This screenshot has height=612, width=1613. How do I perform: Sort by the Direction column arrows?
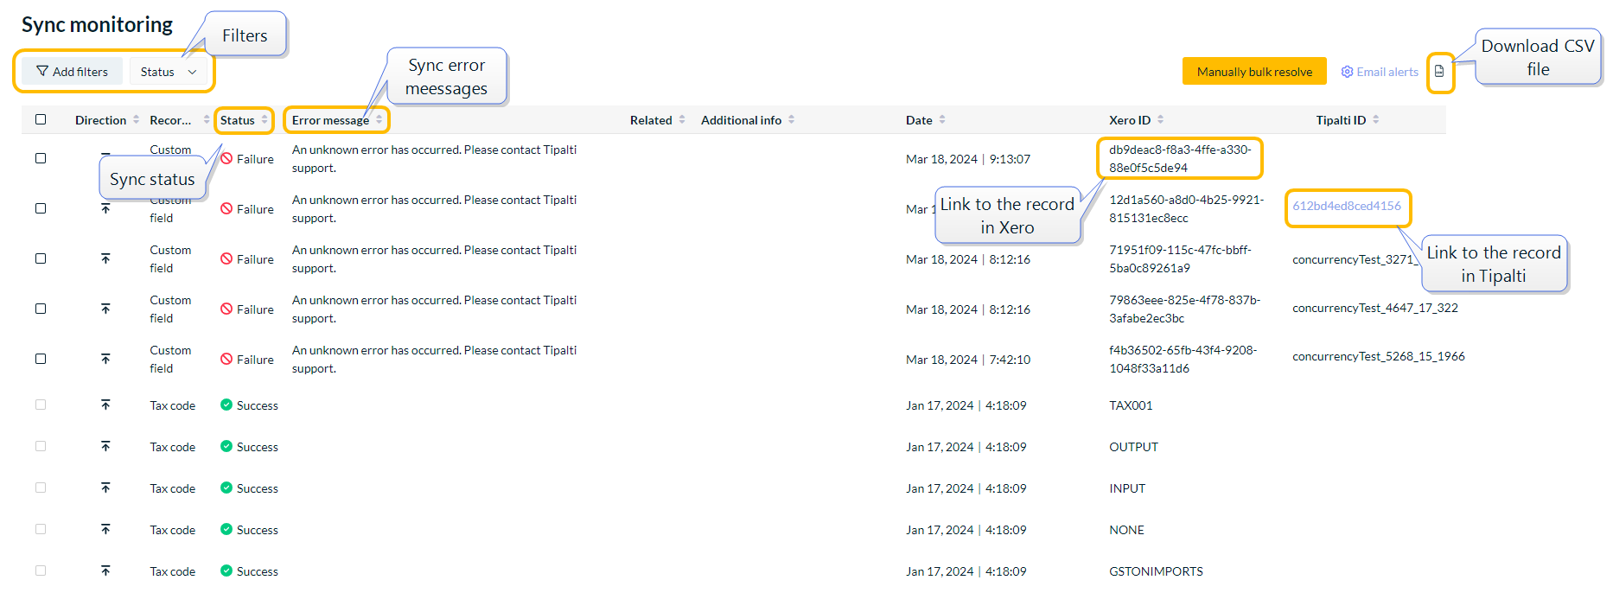(x=137, y=120)
